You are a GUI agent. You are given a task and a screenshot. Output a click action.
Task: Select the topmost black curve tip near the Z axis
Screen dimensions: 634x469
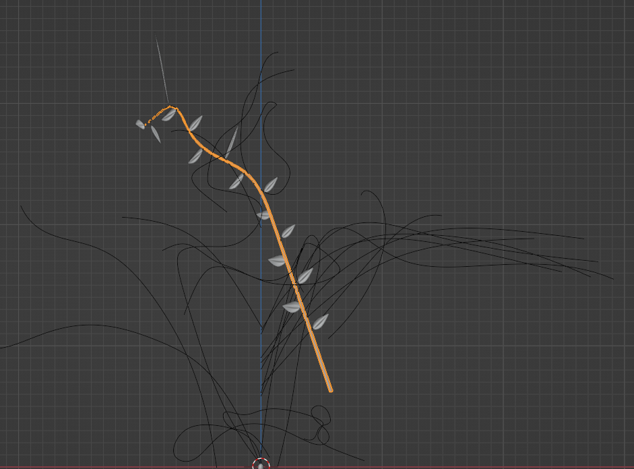(x=276, y=53)
